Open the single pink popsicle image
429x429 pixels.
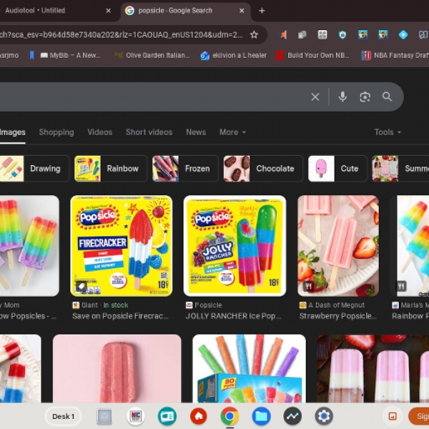117,368
